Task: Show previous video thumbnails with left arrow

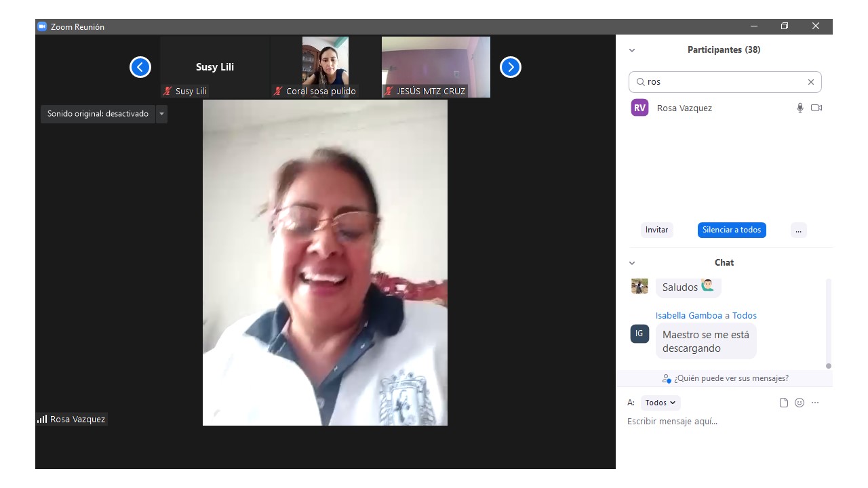Action: point(140,67)
